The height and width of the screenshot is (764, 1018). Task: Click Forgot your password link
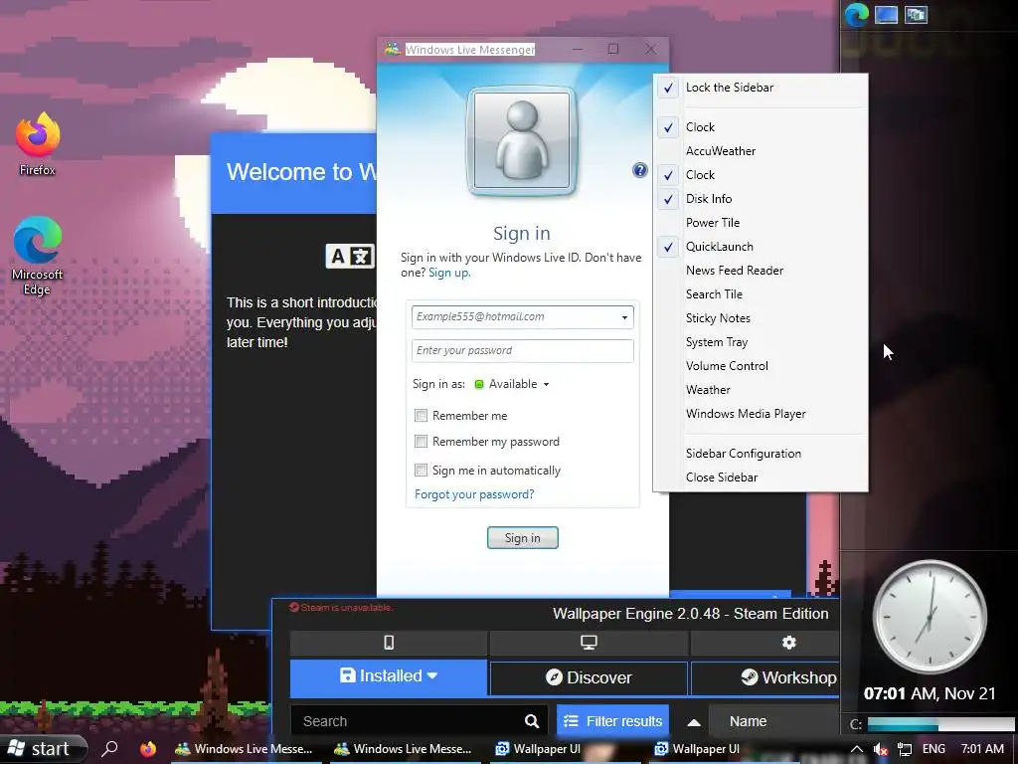(x=474, y=494)
